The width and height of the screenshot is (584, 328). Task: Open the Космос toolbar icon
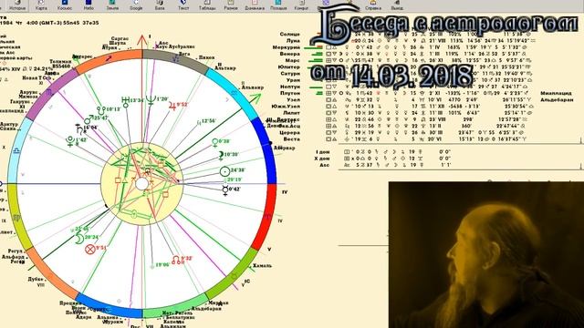tap(65, 5)
